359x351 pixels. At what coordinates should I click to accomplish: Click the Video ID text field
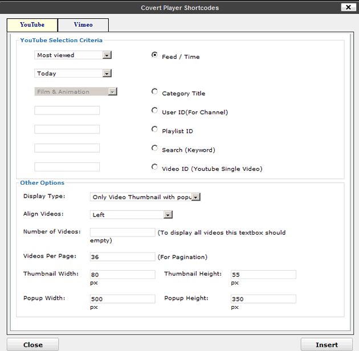click(67, 167)
